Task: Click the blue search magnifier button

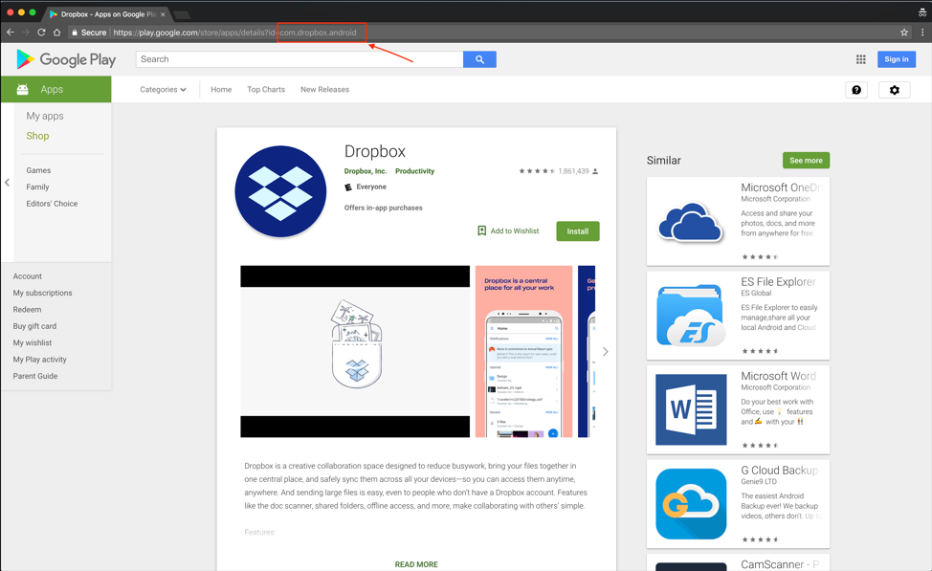Action: 479,59
